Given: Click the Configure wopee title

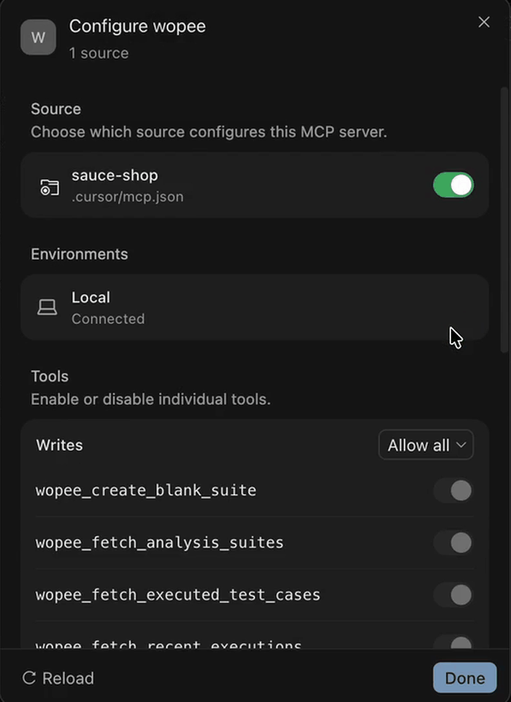Looking at the screenshot, I should pos(137,26).
